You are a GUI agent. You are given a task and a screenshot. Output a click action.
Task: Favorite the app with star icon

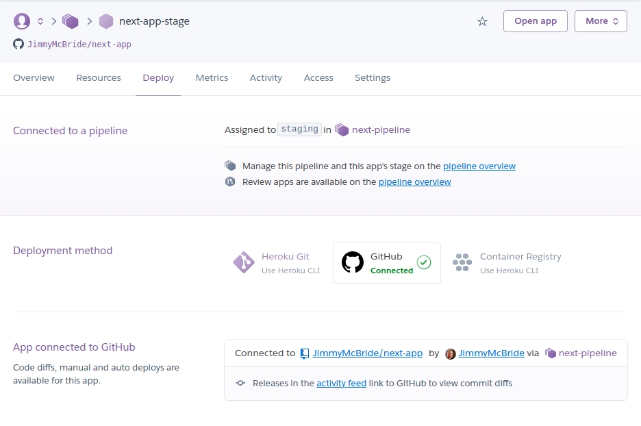pyautogui.click(x=482, y=21)
